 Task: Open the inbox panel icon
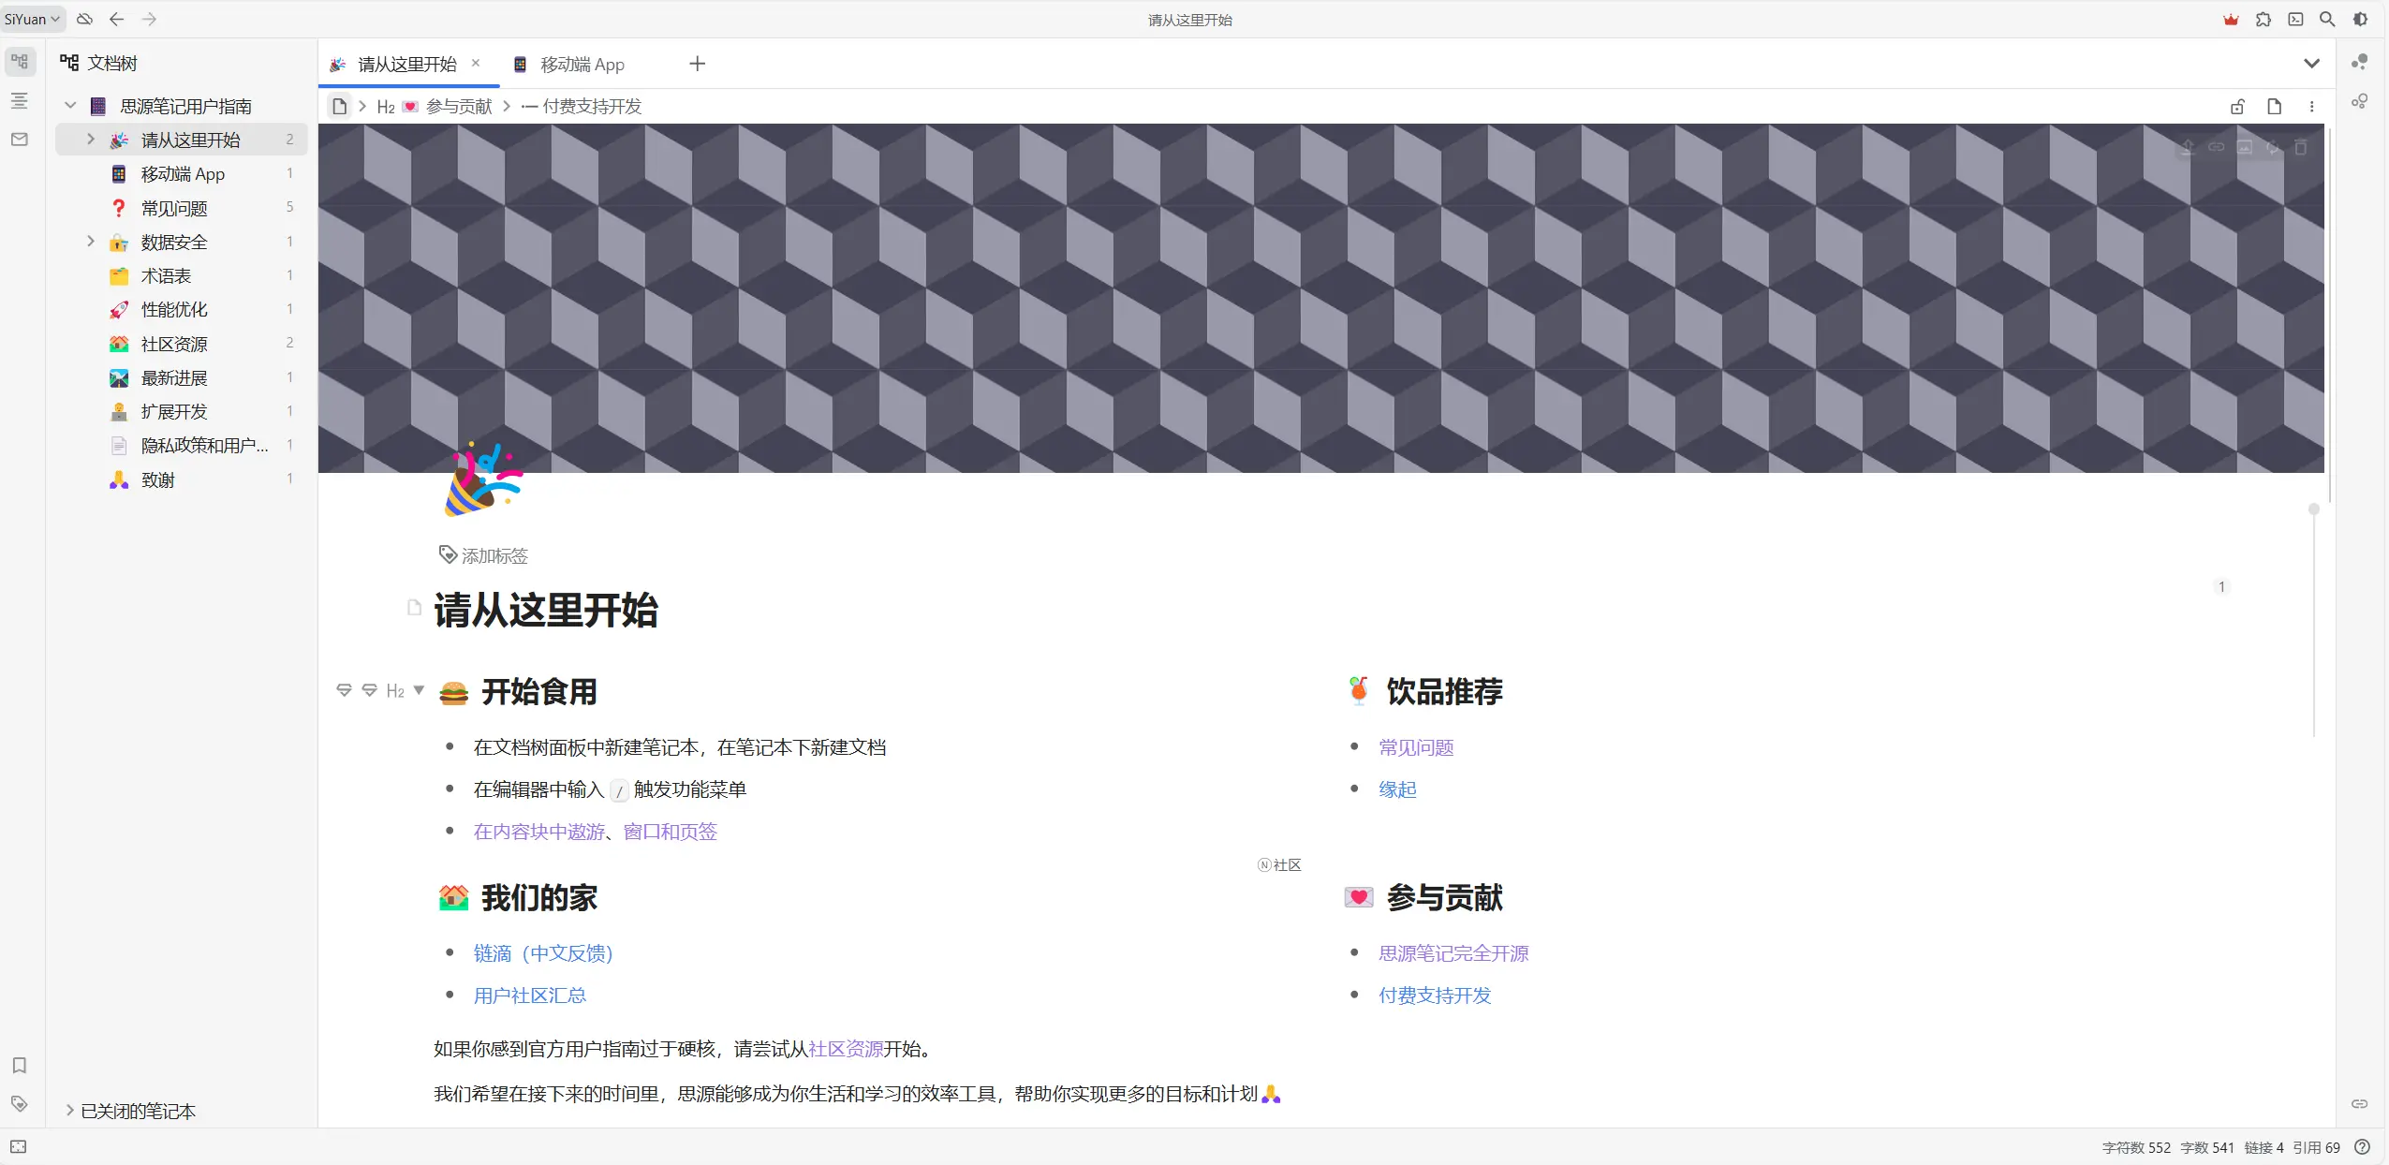click(x=19, y=139)
